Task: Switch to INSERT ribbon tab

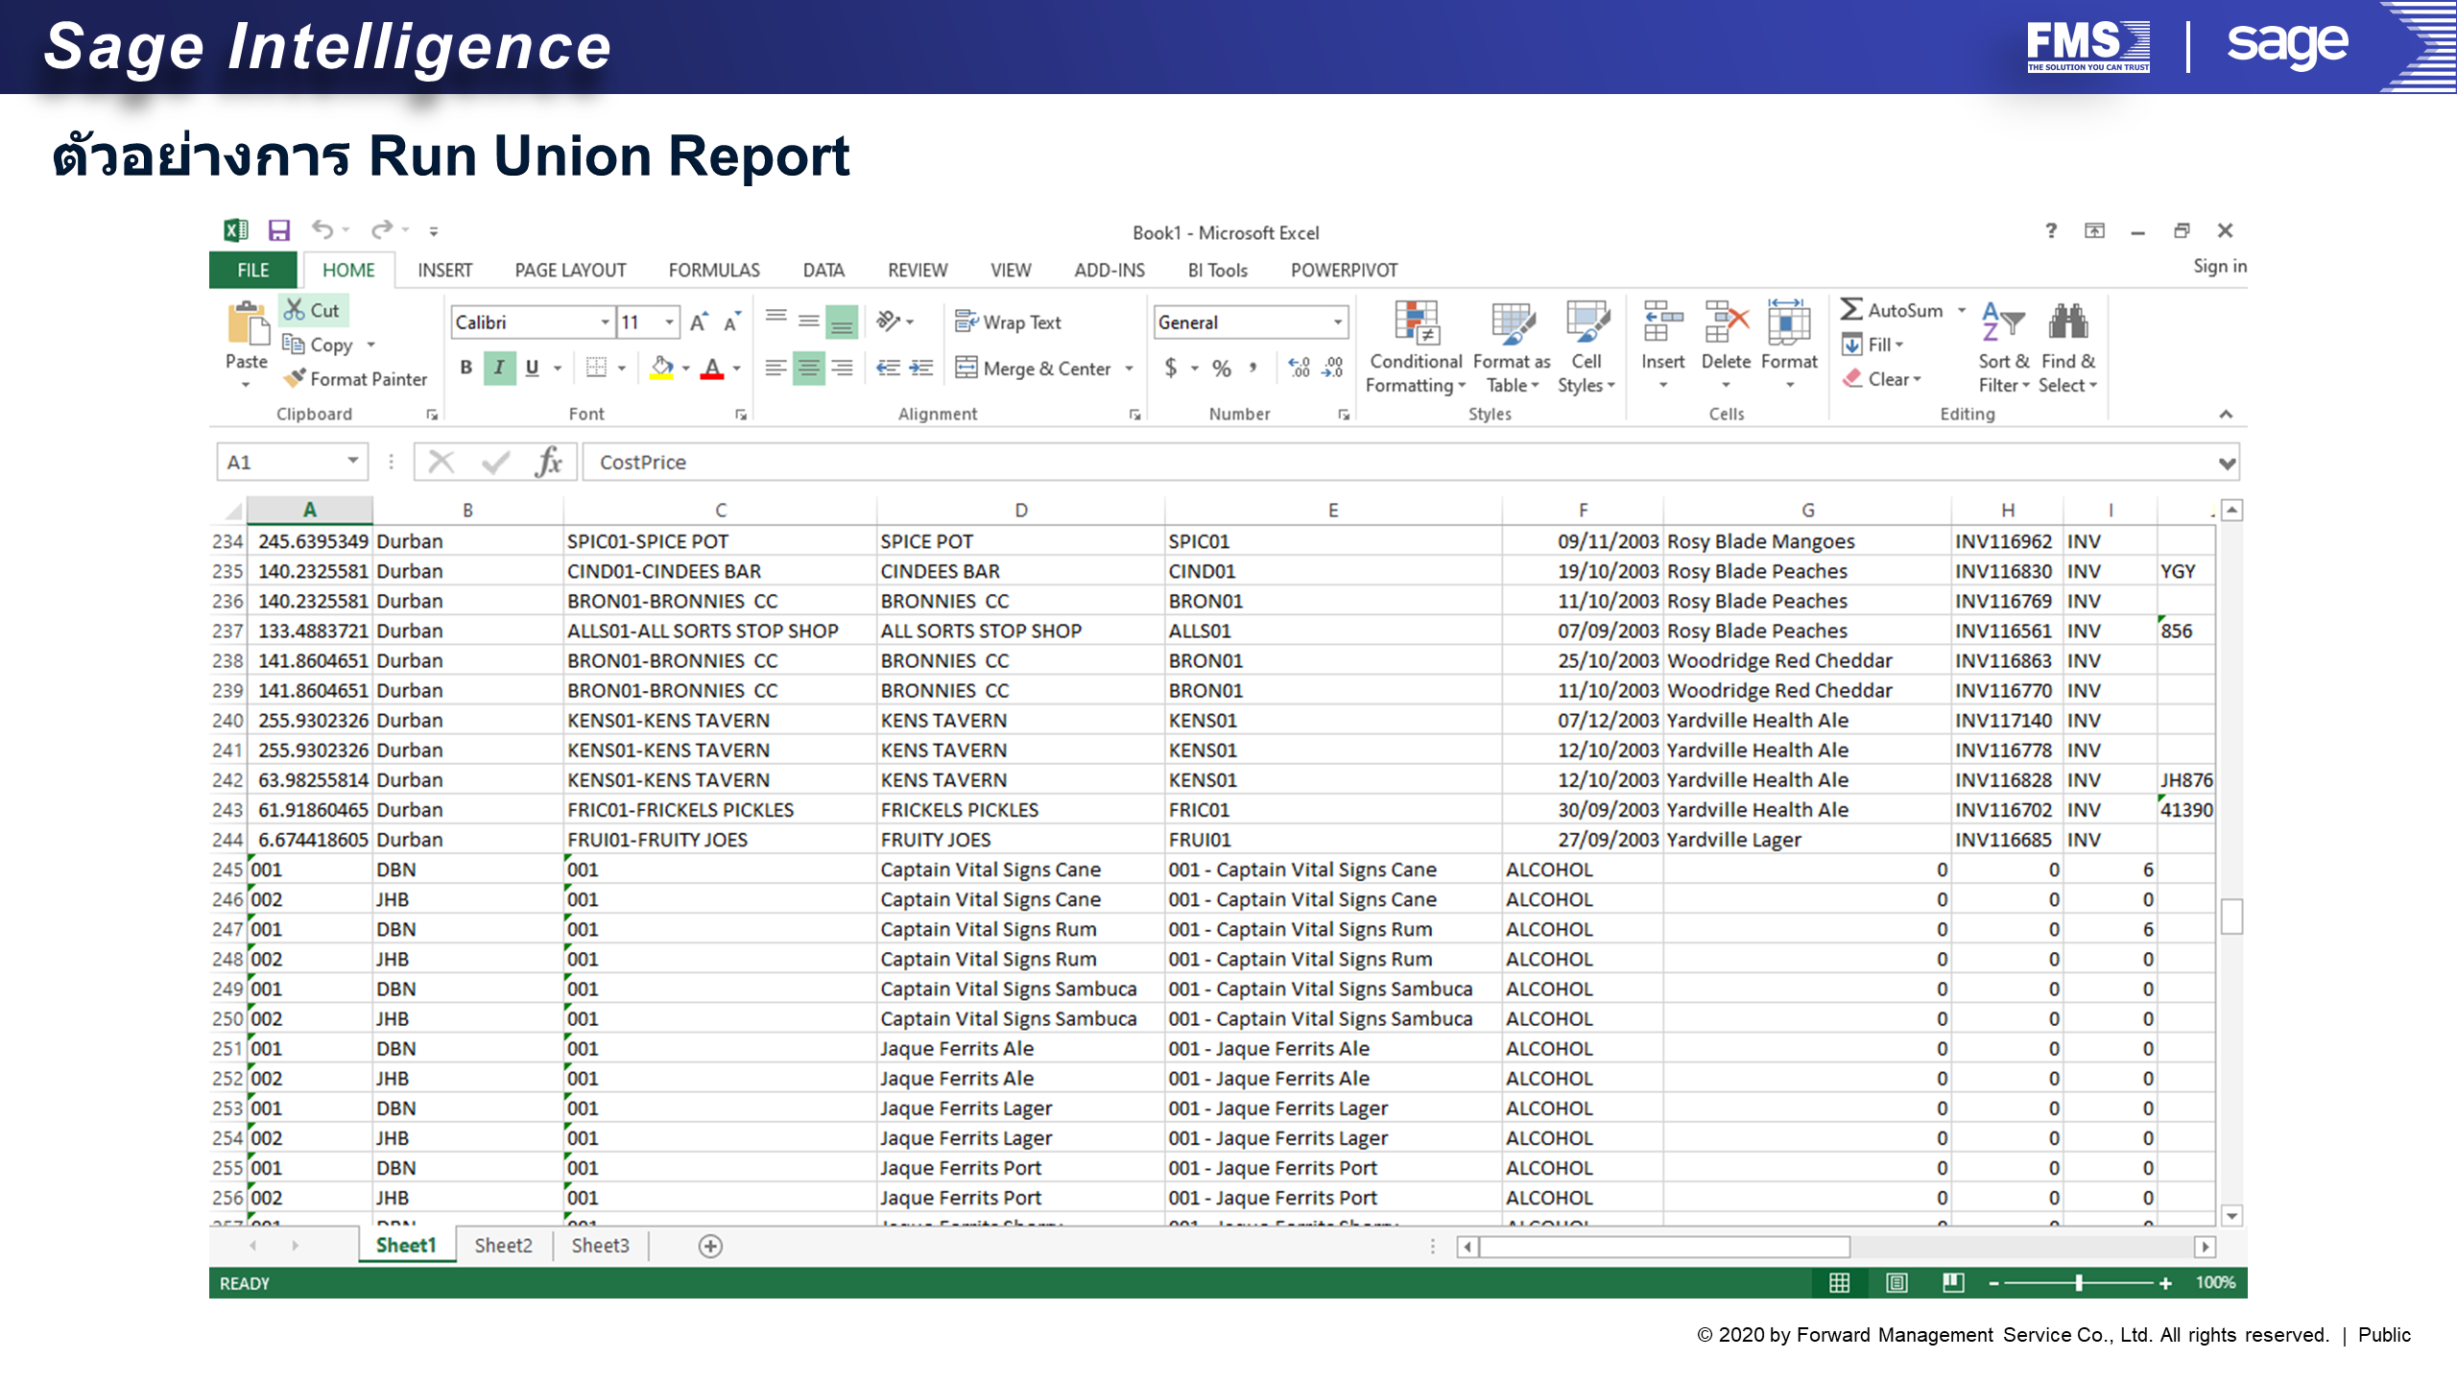Action: coord(445,270)
